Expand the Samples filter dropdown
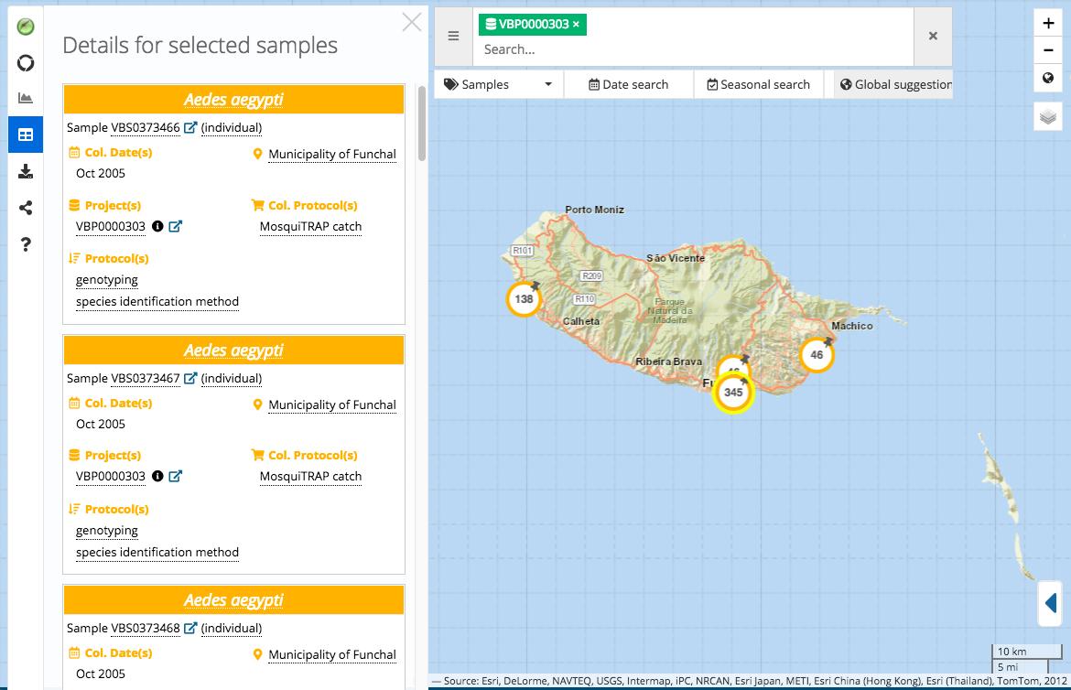 (x=499, y=83)
